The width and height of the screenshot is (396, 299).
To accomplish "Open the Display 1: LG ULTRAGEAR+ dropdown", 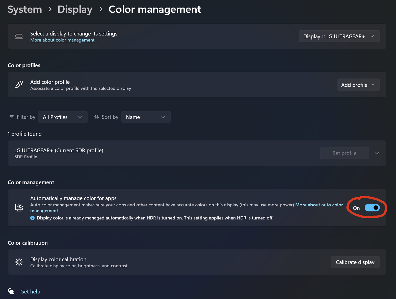I will point(339,36).
